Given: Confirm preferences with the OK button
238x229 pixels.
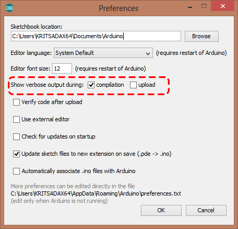Looking at the screenshot, I should coord(161,210).
